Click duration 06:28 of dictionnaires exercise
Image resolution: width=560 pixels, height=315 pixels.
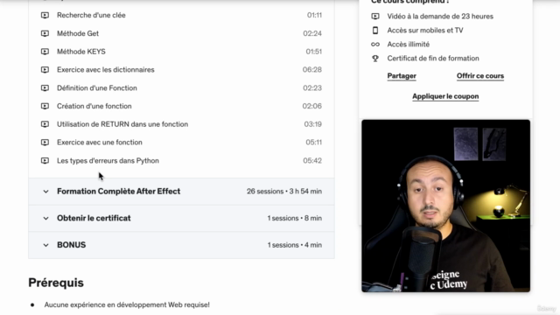[x=312, y=70]
